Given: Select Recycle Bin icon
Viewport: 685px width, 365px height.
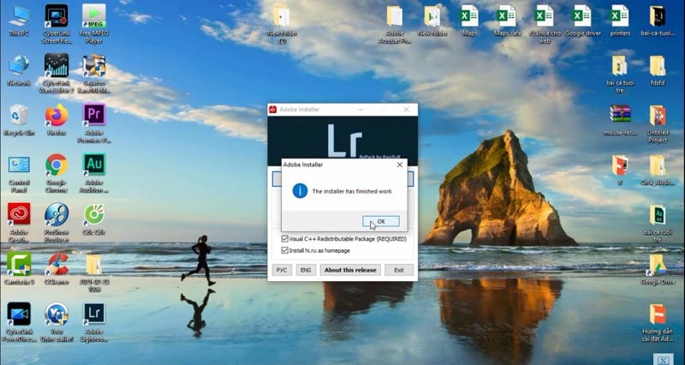Looking at the screenshot, I should 19,121.
